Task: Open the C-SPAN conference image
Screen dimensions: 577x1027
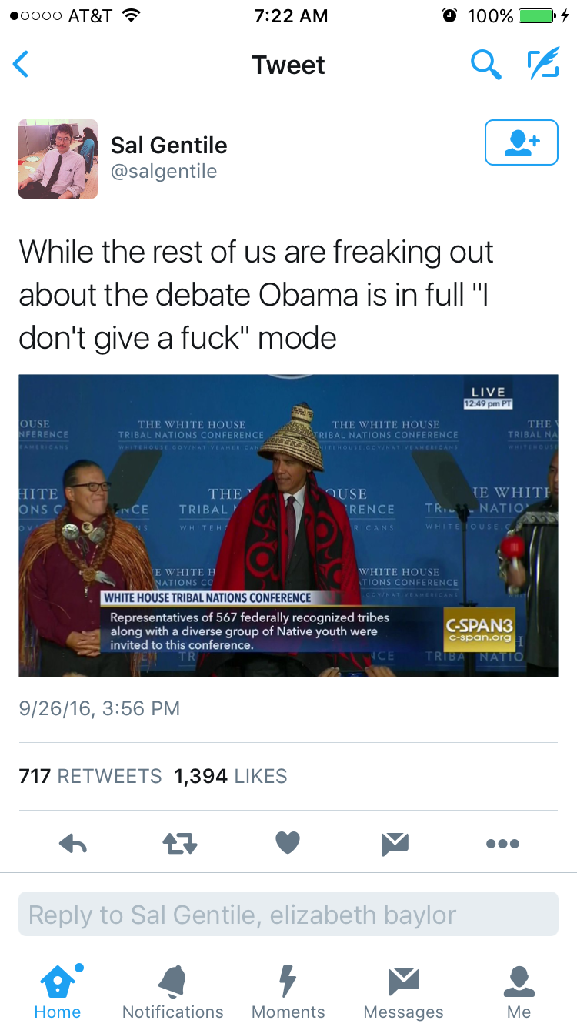Action: click(x=288, y=525)
